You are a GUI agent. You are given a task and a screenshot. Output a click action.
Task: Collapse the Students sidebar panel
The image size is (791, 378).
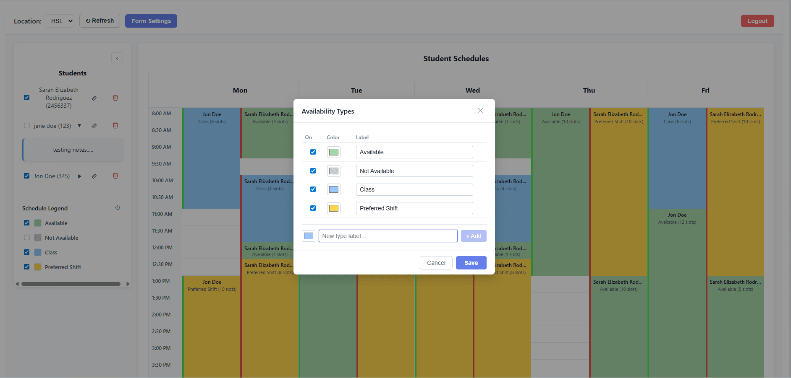pyautogui.click(x=117, y=58)
